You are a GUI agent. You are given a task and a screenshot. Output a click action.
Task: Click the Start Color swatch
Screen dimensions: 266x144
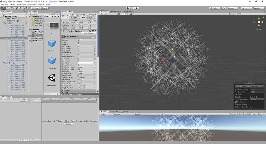click(x=86, y=63)
